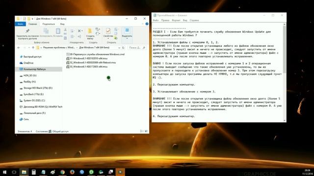
Task: Open the Windows Start menu
Action: 4,172
